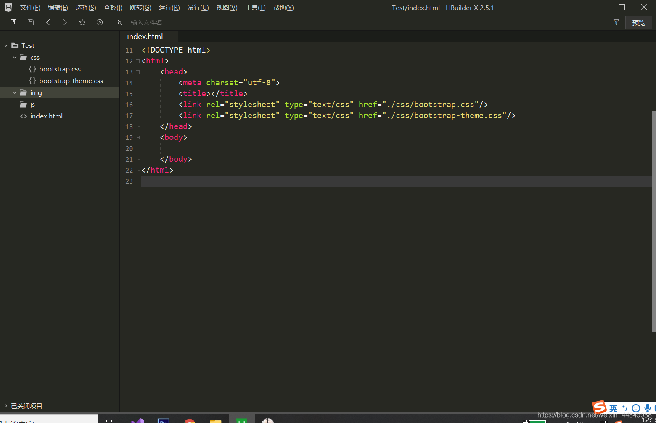Click the 预览 preview button
This screenshot has width=656, height=423.
[638, 23]
